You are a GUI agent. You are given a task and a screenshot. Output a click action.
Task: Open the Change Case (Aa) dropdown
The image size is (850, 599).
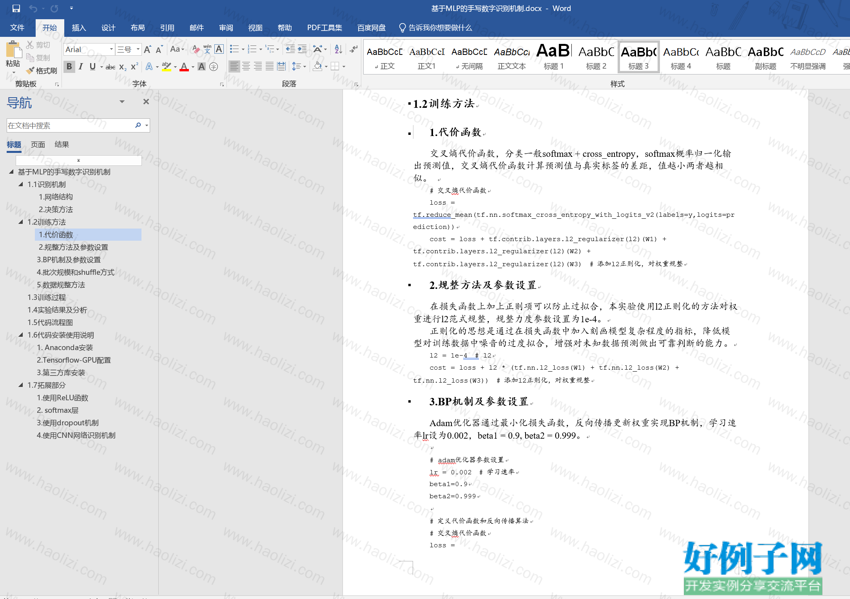pos(177,49)
